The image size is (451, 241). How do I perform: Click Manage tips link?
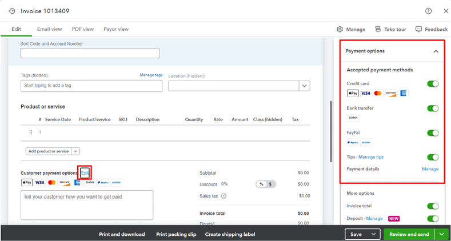coord(371,157)
